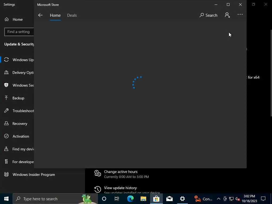This screenshot has width=272, height=204.
Task: Open the clock showing 3:02 PM
Action: (x=249, y=199)
